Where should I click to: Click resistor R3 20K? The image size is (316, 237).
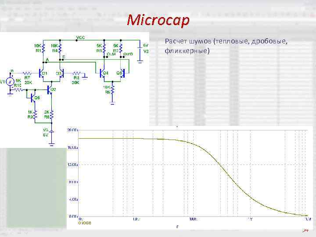tap(76, 73)
